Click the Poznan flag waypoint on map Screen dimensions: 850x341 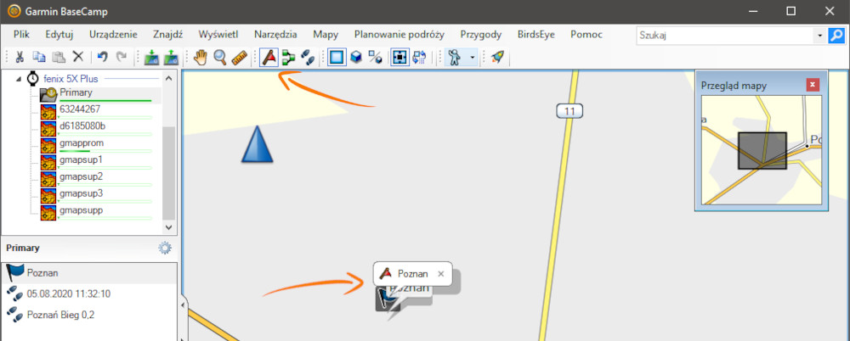point(387,300)
